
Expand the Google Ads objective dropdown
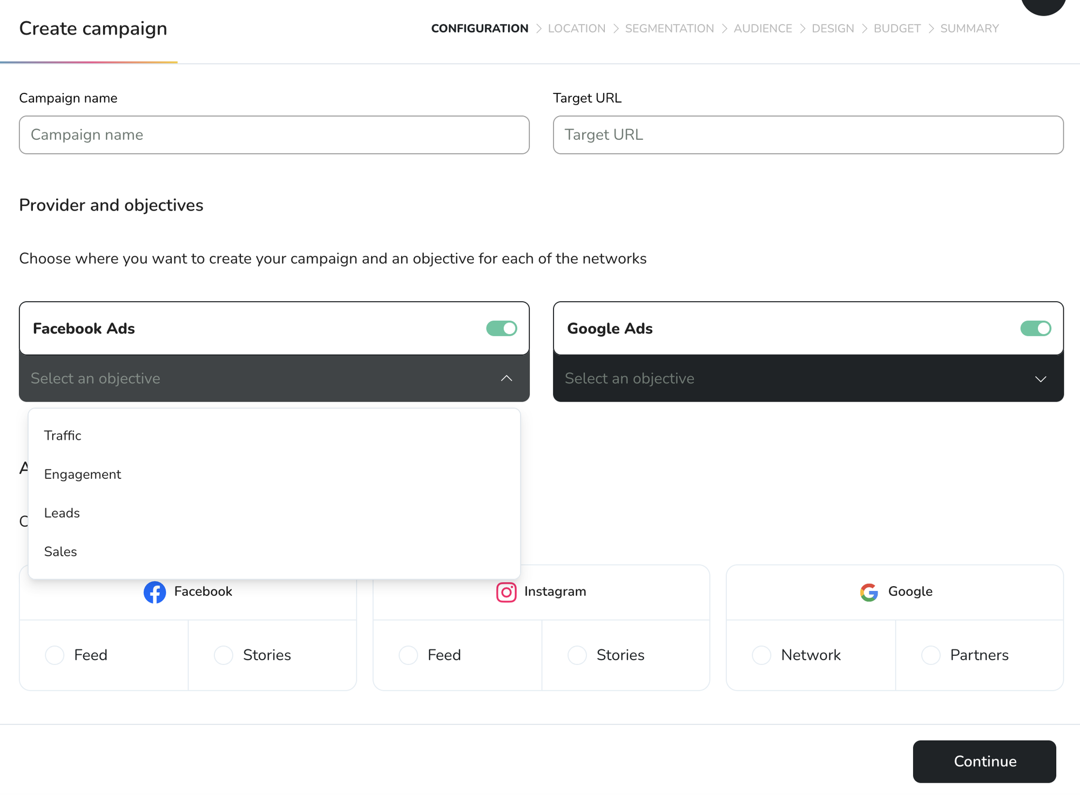coord(808,378)
